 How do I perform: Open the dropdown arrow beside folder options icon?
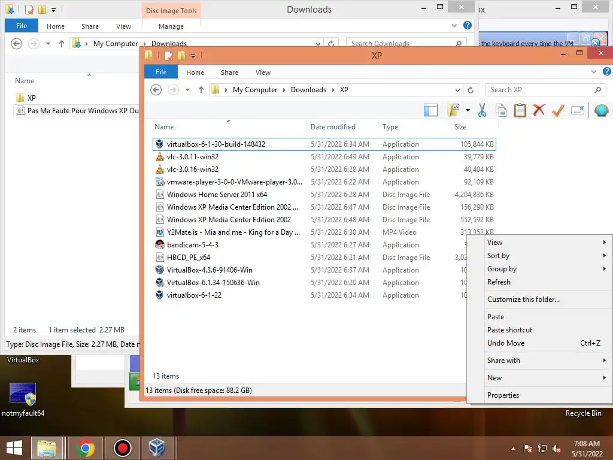pos(468,110)
